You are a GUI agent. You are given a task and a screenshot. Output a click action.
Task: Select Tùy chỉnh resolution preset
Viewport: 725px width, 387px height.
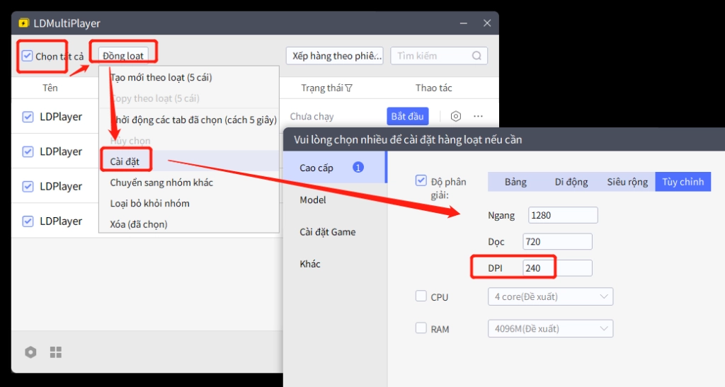tap(683, 182)
